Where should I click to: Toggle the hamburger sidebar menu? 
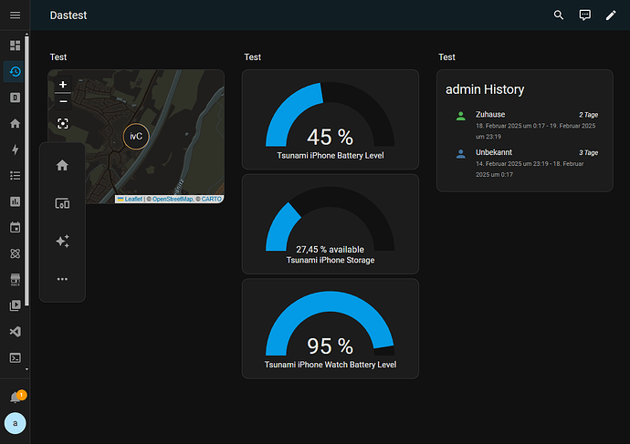(15, 15)
